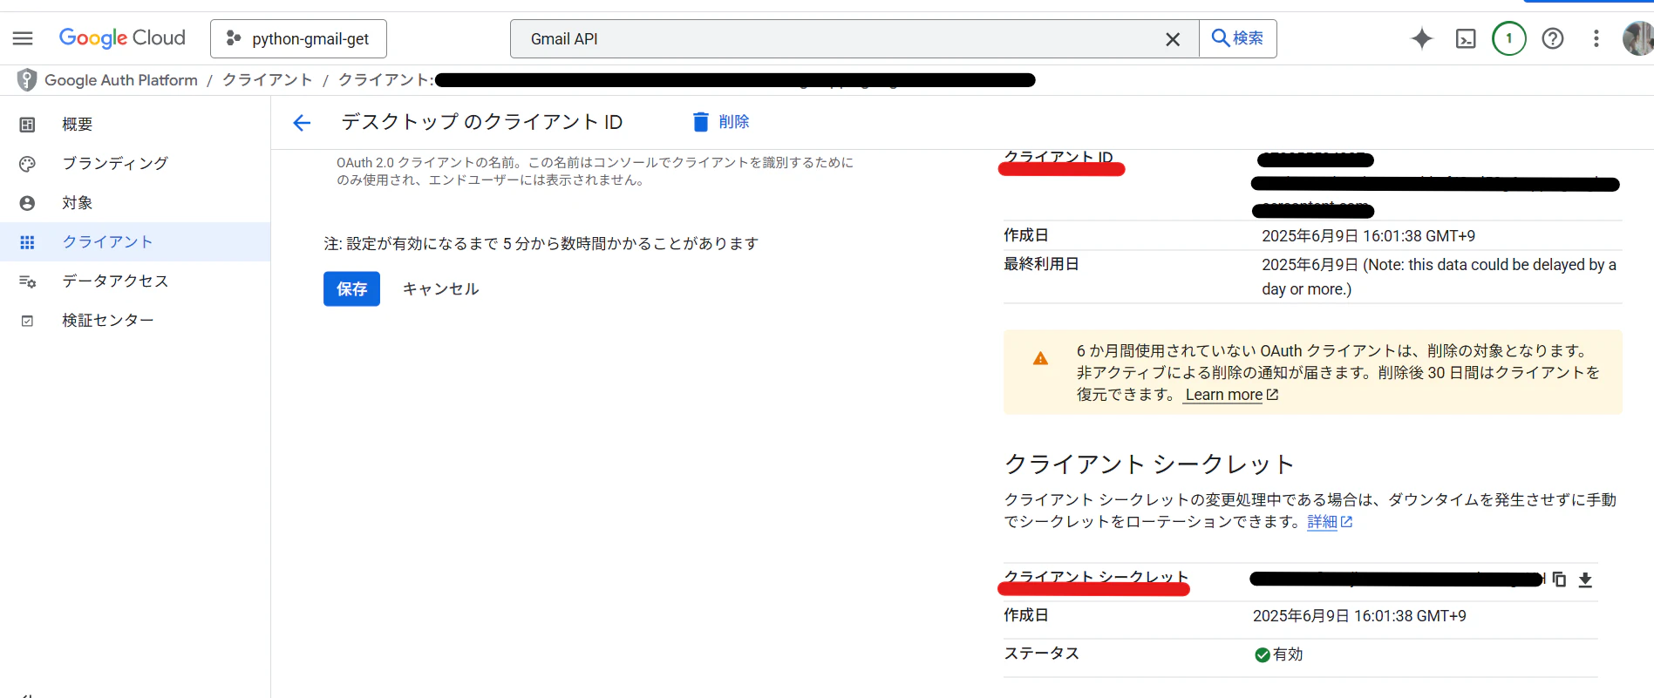
Task: Click the Google Auth Platform shield icon
Action: tap(27, 80)
